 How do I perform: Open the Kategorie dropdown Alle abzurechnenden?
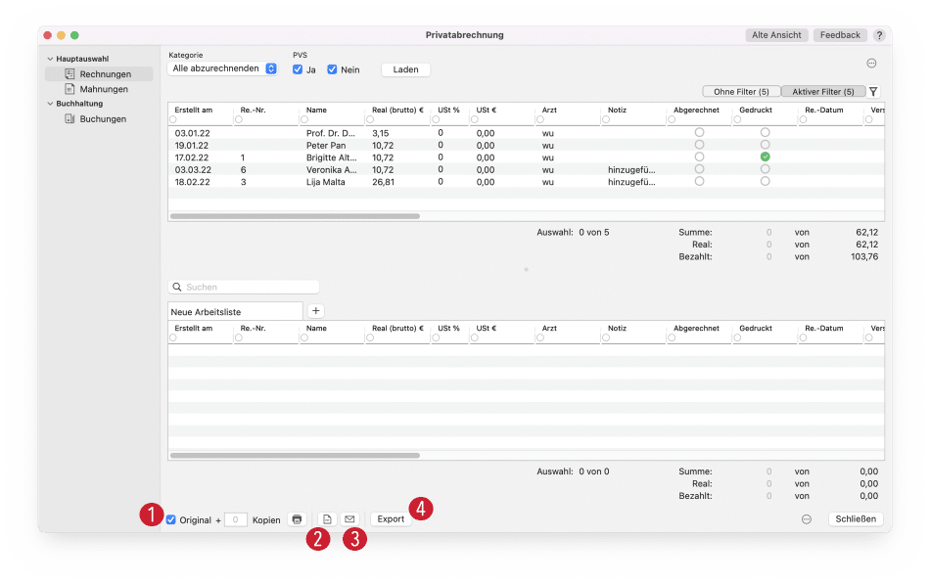click(223, 68)
